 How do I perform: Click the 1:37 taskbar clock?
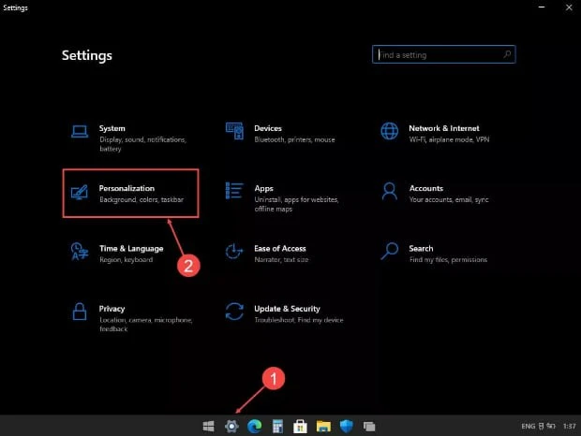pos(569,427)
